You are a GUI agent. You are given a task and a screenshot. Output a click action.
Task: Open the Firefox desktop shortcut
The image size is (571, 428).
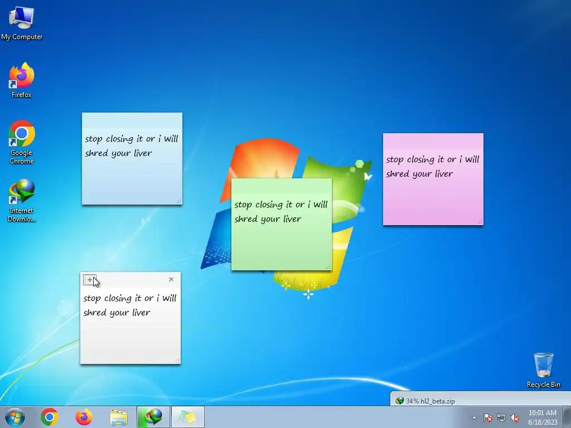point(22,80)
